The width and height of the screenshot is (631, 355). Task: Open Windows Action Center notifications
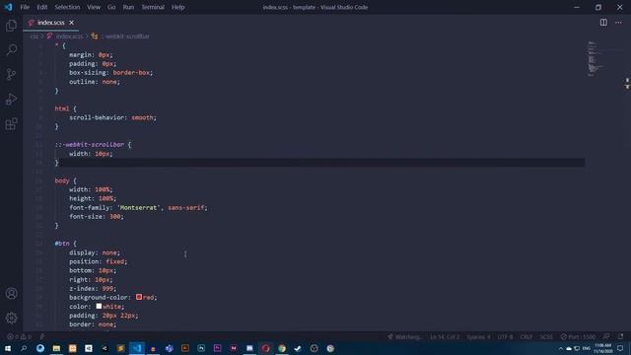click(620, 348)
